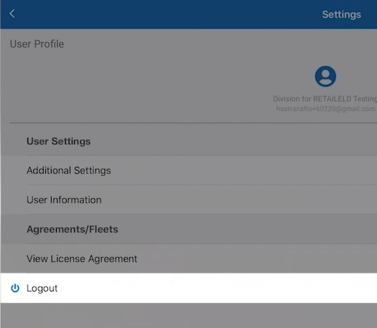Click the Logout power icon
The width and height of the screenshot is (377, 328).
click(15, 288)
